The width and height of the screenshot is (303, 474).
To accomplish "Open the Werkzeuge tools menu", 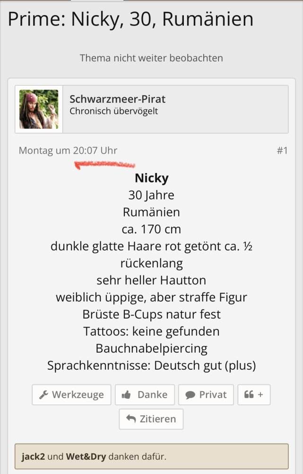I will [71, 394].
